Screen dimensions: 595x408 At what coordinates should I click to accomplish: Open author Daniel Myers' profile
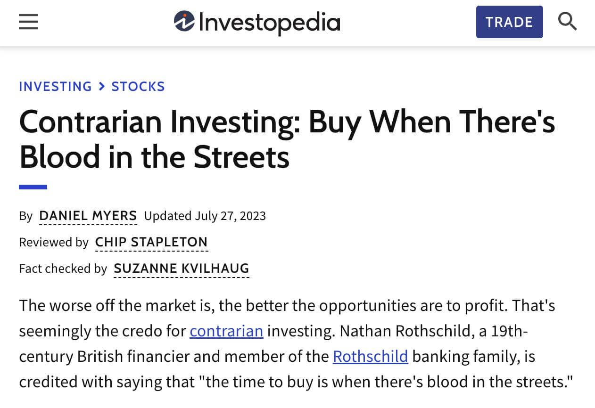88,216
